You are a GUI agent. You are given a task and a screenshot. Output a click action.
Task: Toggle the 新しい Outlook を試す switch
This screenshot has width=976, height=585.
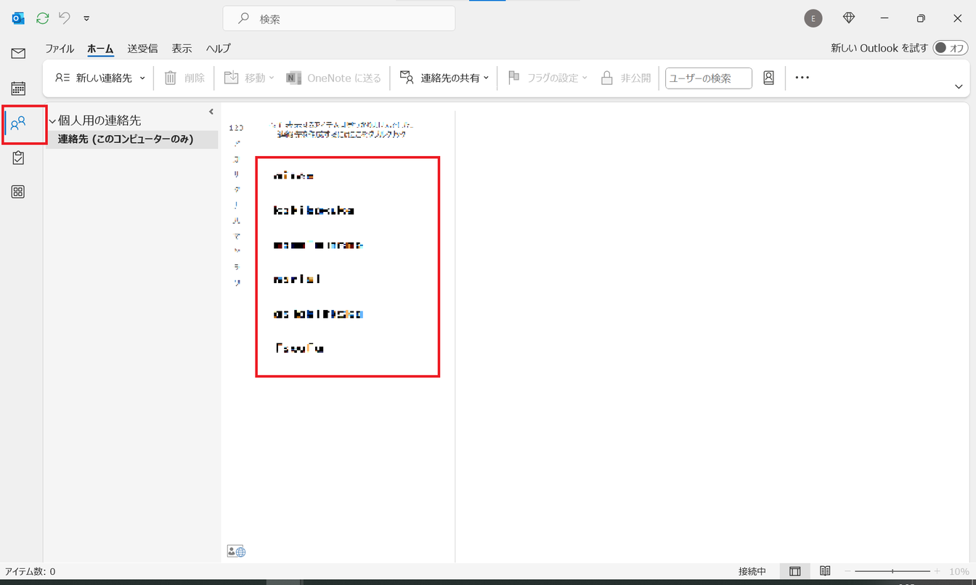(x=950, y=48)
